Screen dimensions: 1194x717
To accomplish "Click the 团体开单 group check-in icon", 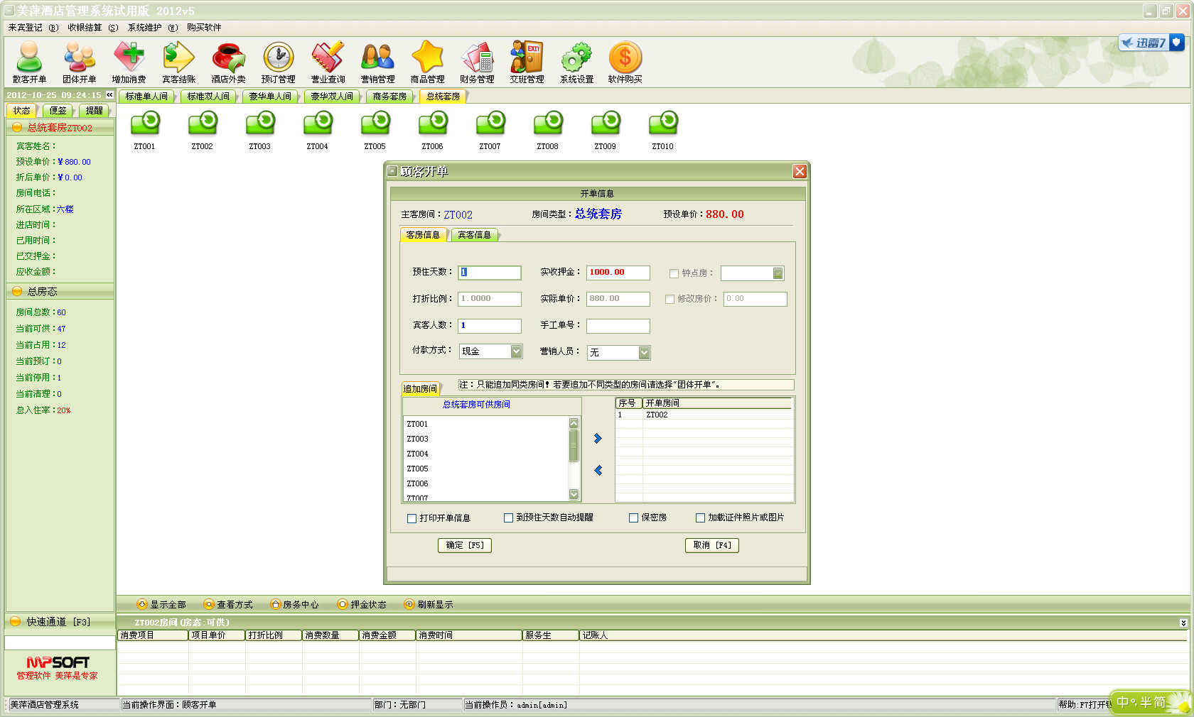I will point(79,62).
